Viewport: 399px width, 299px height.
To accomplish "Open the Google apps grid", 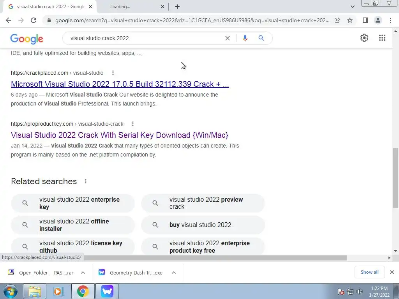I will tap(382, 38).
